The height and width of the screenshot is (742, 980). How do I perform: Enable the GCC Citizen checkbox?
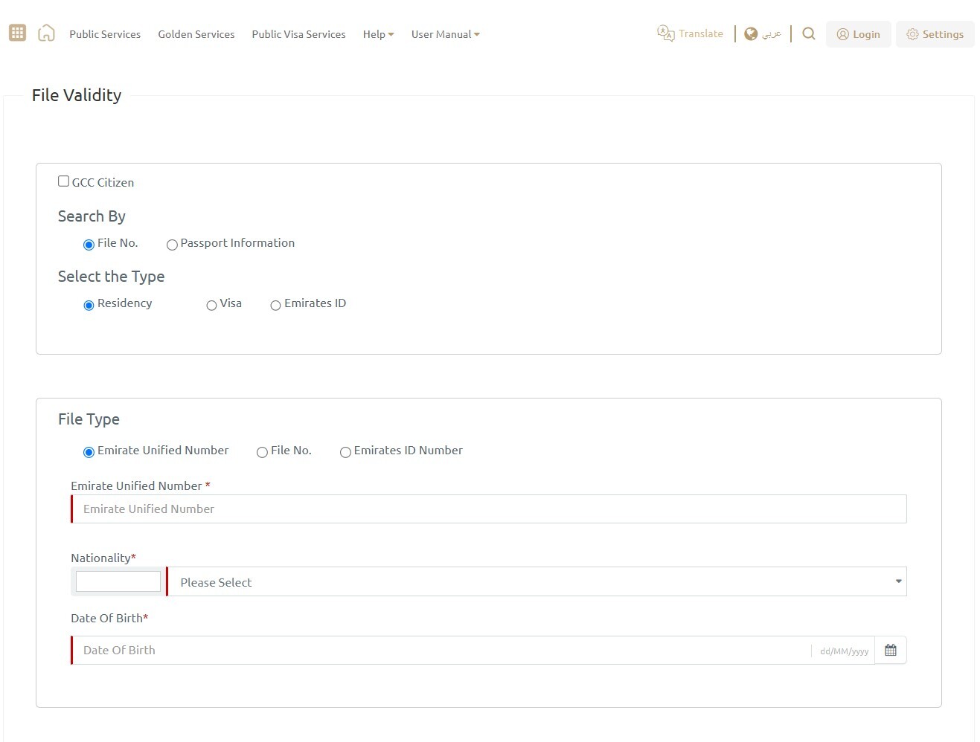pos(64,180)
